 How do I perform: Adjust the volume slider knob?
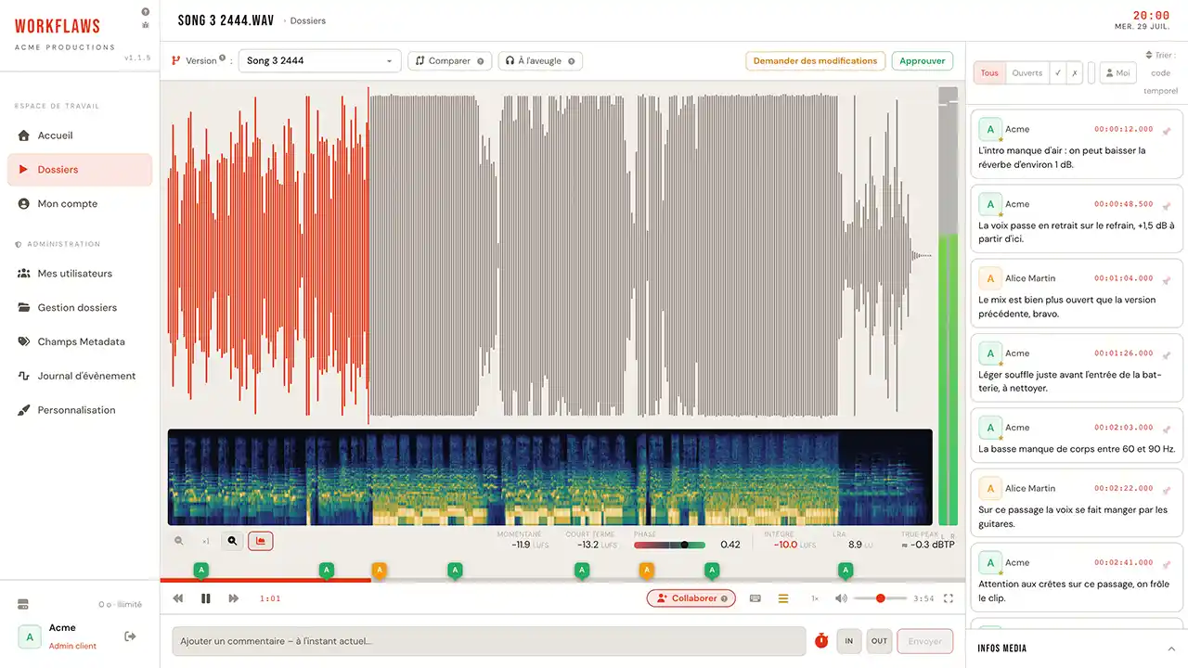880,598
